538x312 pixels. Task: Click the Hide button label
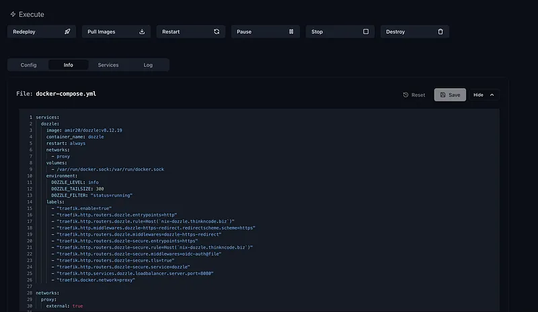(x=478, y=95)
